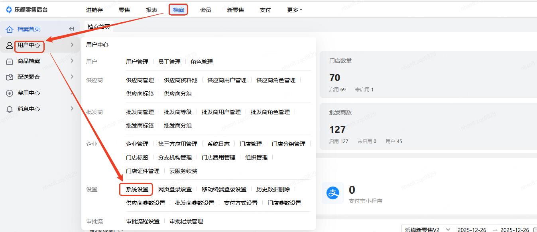This screenshot has height=232, width=537.
Task: Click the 商品档案 sidebar icon
Action: pyautogui.click(x=10, y=61)
